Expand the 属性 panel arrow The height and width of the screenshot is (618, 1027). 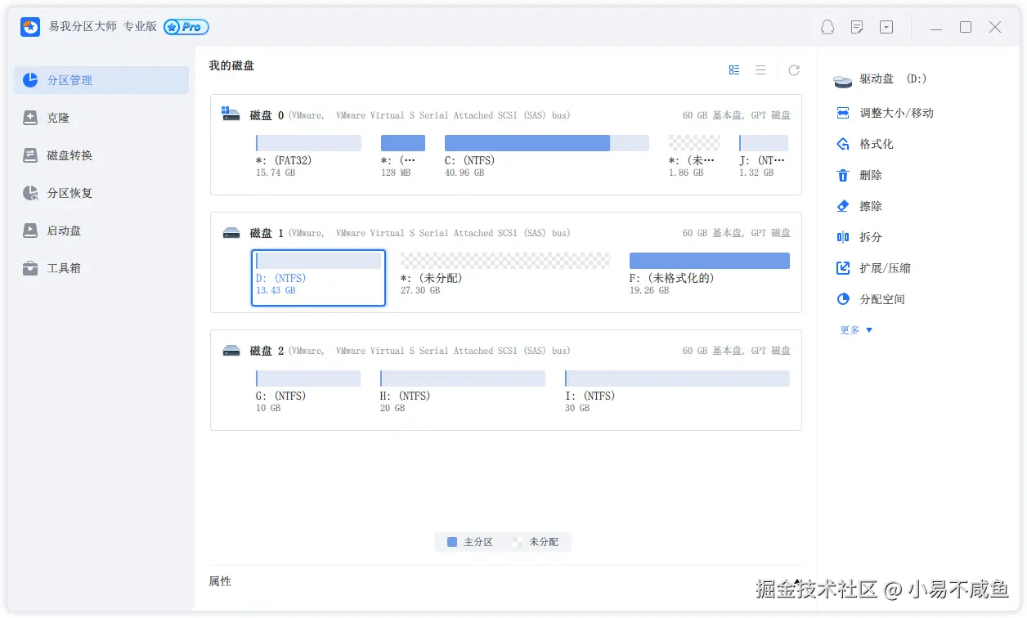(x=797, y=581)
